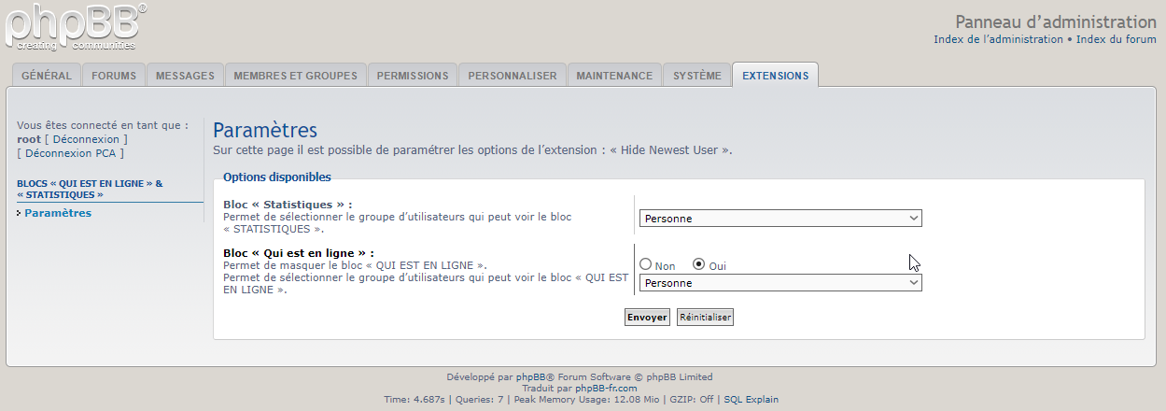
Task: Click the phpBB logo
Action: click(x=75, y=25)
